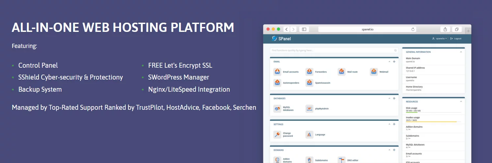Open the Language settings icon

[x=310, y=134]
